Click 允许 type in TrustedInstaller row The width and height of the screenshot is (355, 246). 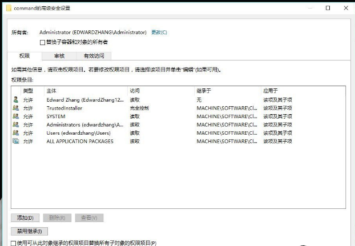(x=28, y=108)
